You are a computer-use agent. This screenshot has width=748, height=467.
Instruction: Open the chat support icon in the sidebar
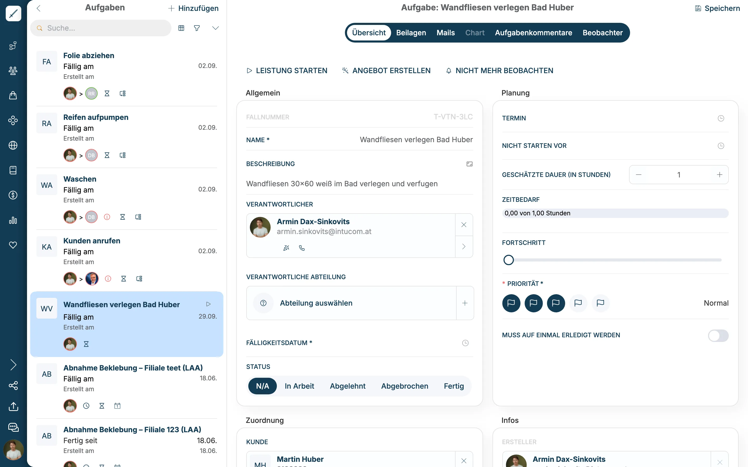coord(13,428)
